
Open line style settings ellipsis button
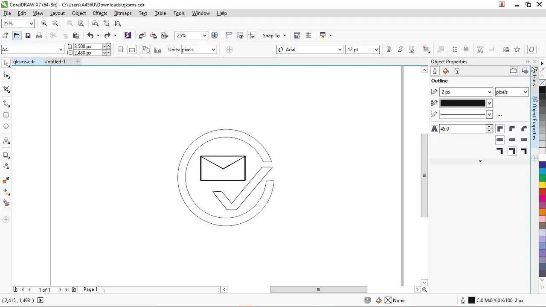coord(500,115)
